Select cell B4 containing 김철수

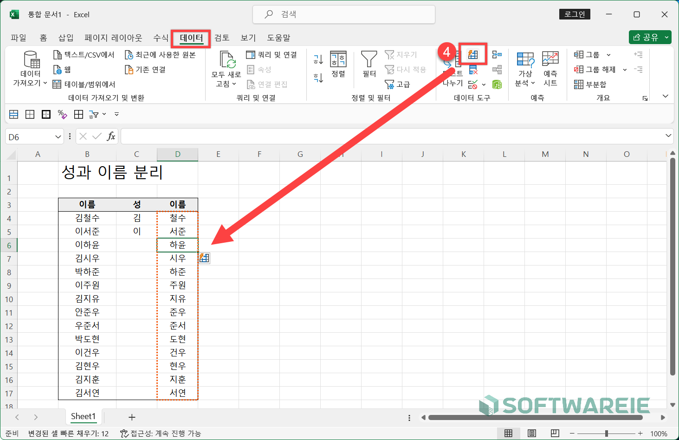click(x=87, y=218)
